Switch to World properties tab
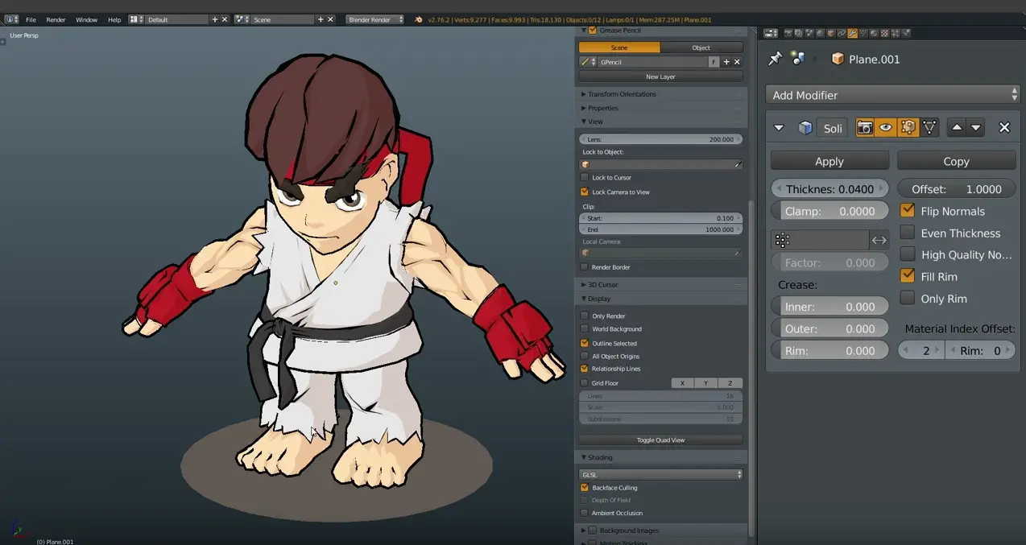 tap(821, 33)
